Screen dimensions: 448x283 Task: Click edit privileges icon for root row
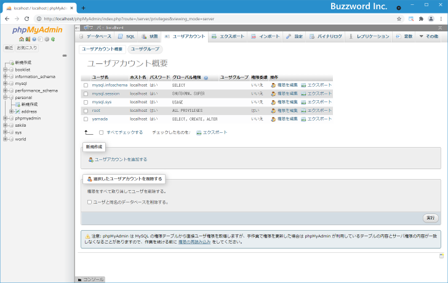click(x=273, y=111)
